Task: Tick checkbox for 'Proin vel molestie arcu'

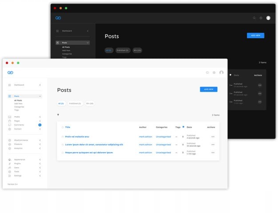Action: [x=63, y=137]
